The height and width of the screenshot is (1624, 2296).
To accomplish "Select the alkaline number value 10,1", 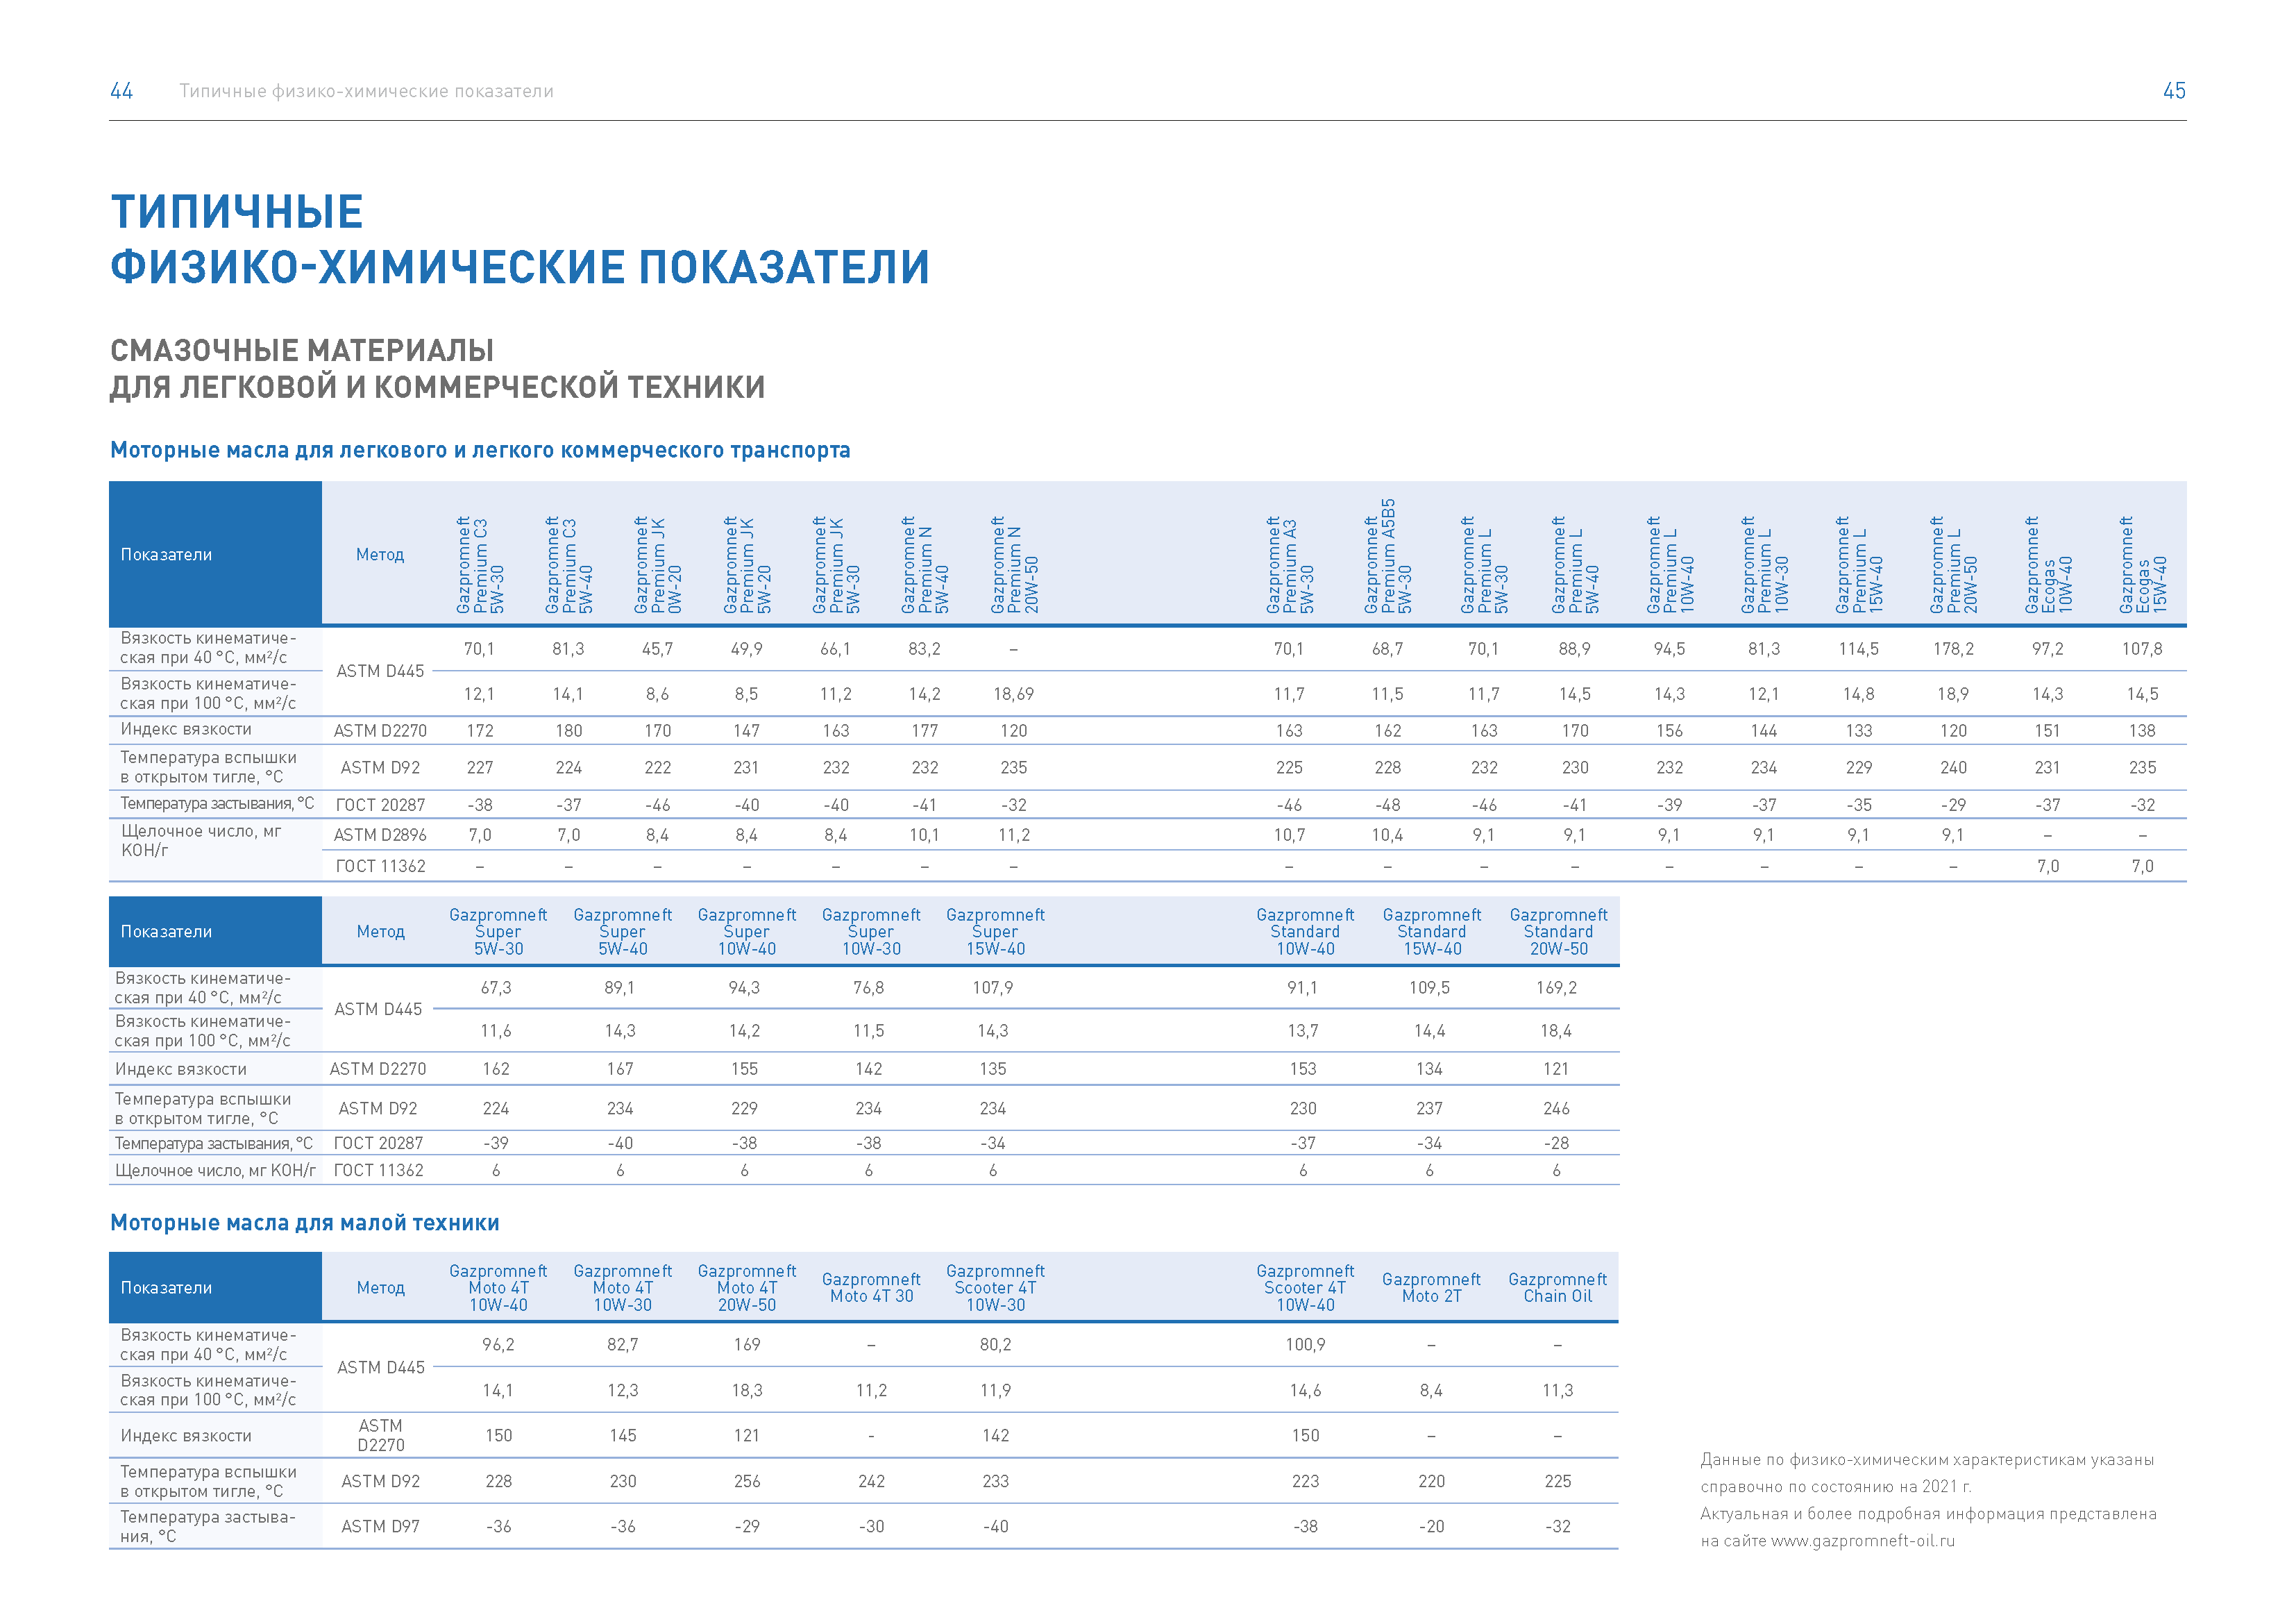I will pyautogui.click(x=924, y=835).
